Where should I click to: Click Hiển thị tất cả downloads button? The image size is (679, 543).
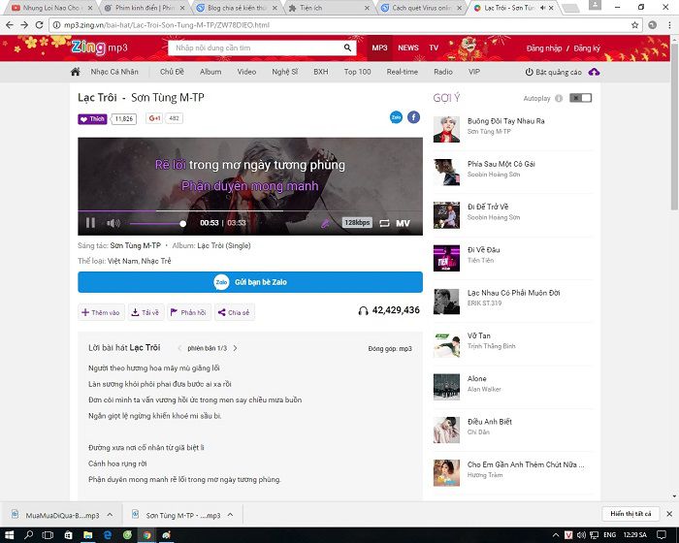(x=630, y=514)
